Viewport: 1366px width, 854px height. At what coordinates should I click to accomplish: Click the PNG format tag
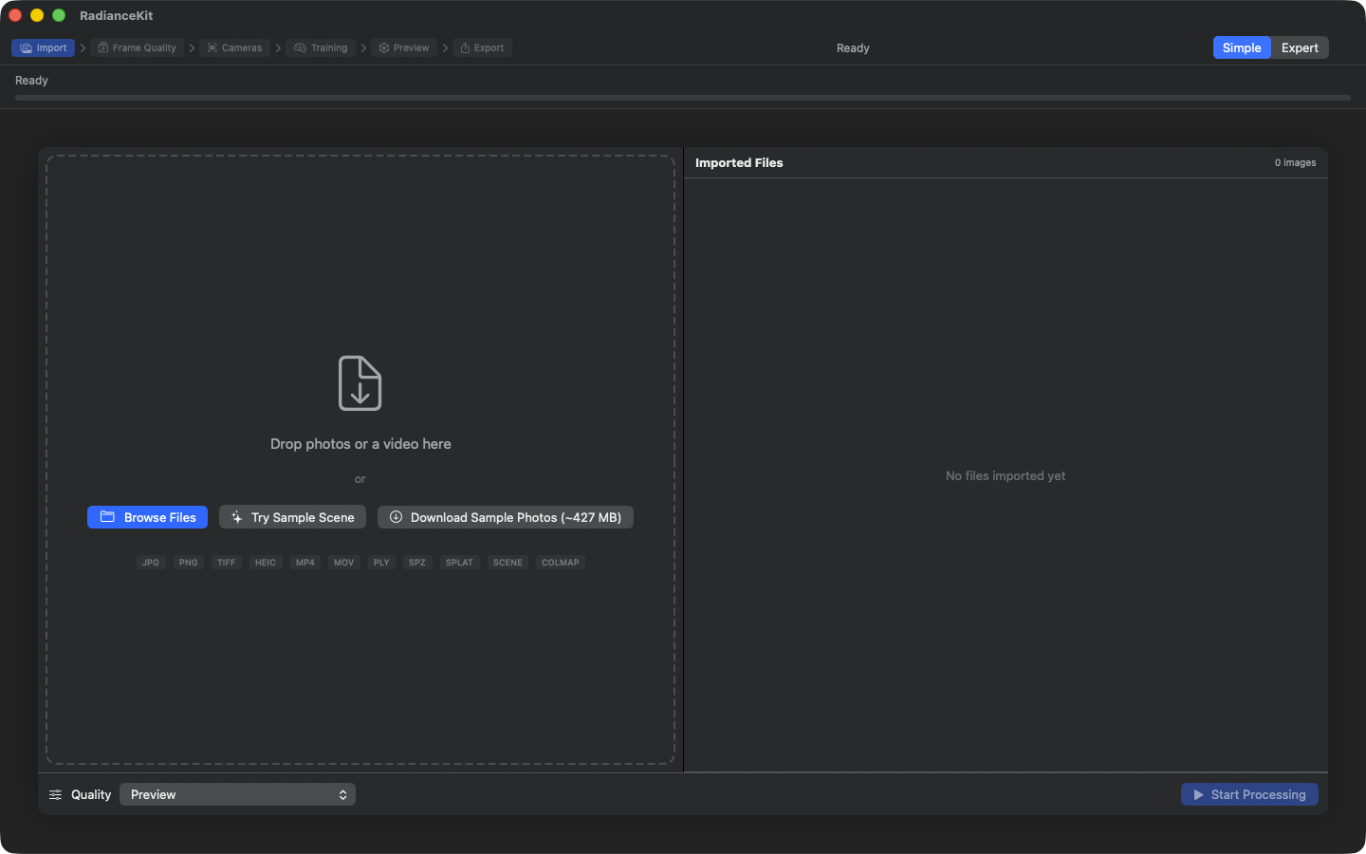click(x=189, y=563)
